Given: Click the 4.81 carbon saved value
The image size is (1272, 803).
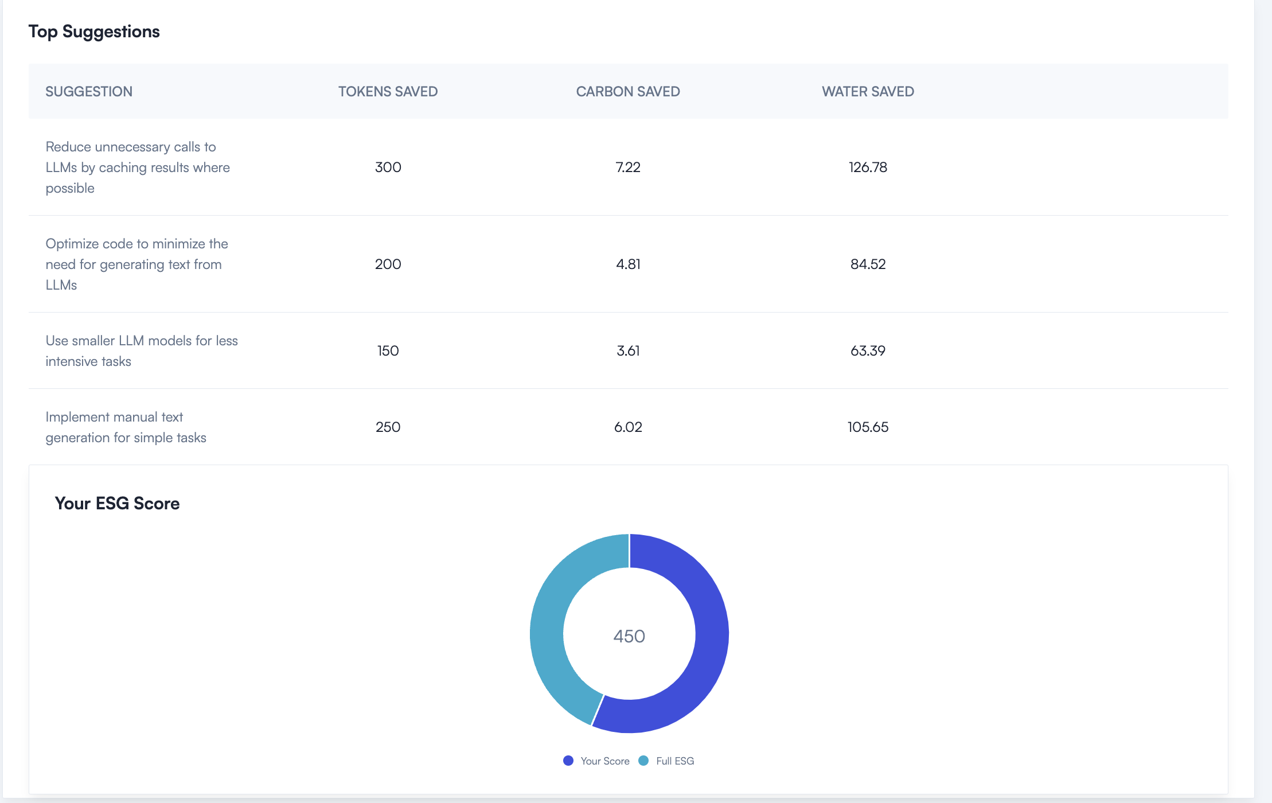Looking at the screenshot, I should tap(628, 264).
